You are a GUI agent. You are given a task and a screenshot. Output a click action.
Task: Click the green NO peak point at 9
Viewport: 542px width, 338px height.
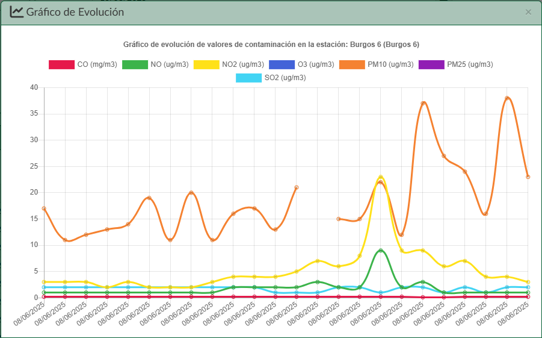click(x=381, y=250)
